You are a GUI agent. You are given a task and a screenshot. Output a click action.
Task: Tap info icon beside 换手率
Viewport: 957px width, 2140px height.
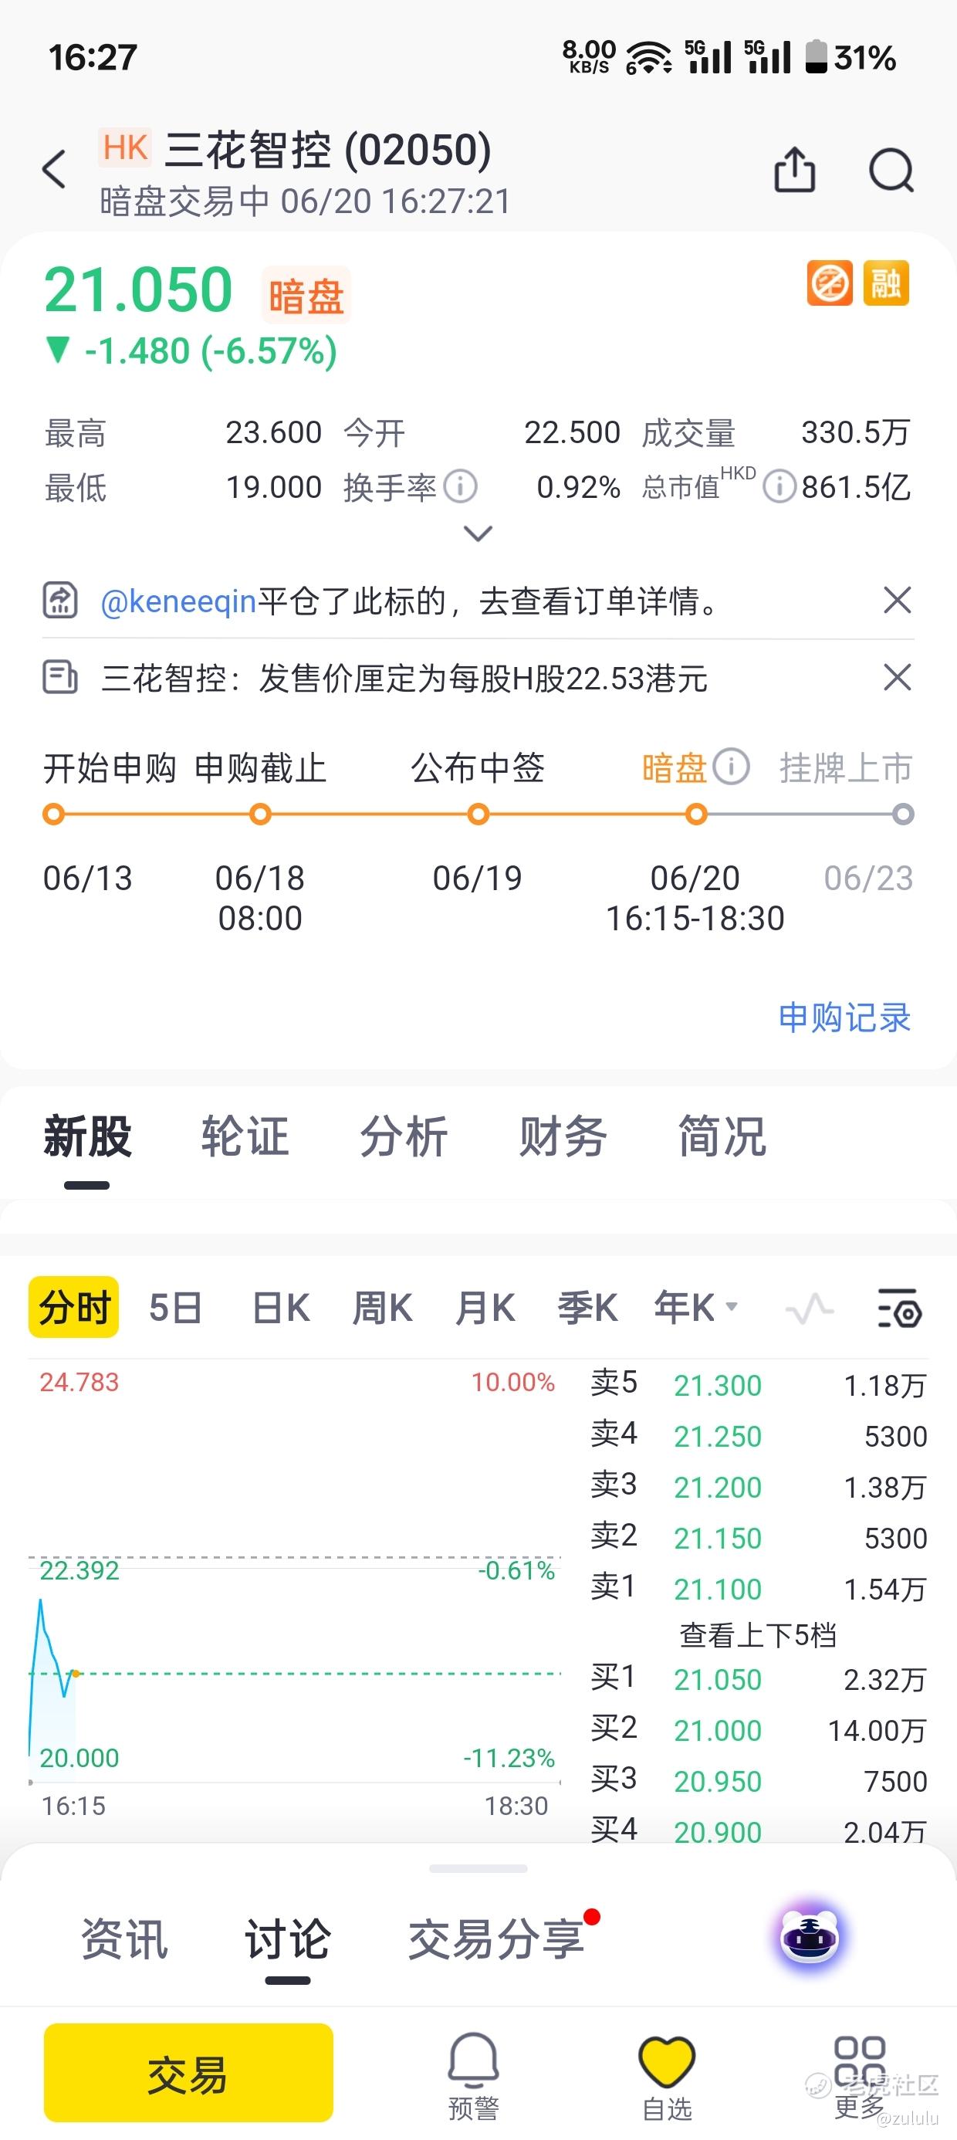pos(460,487)
